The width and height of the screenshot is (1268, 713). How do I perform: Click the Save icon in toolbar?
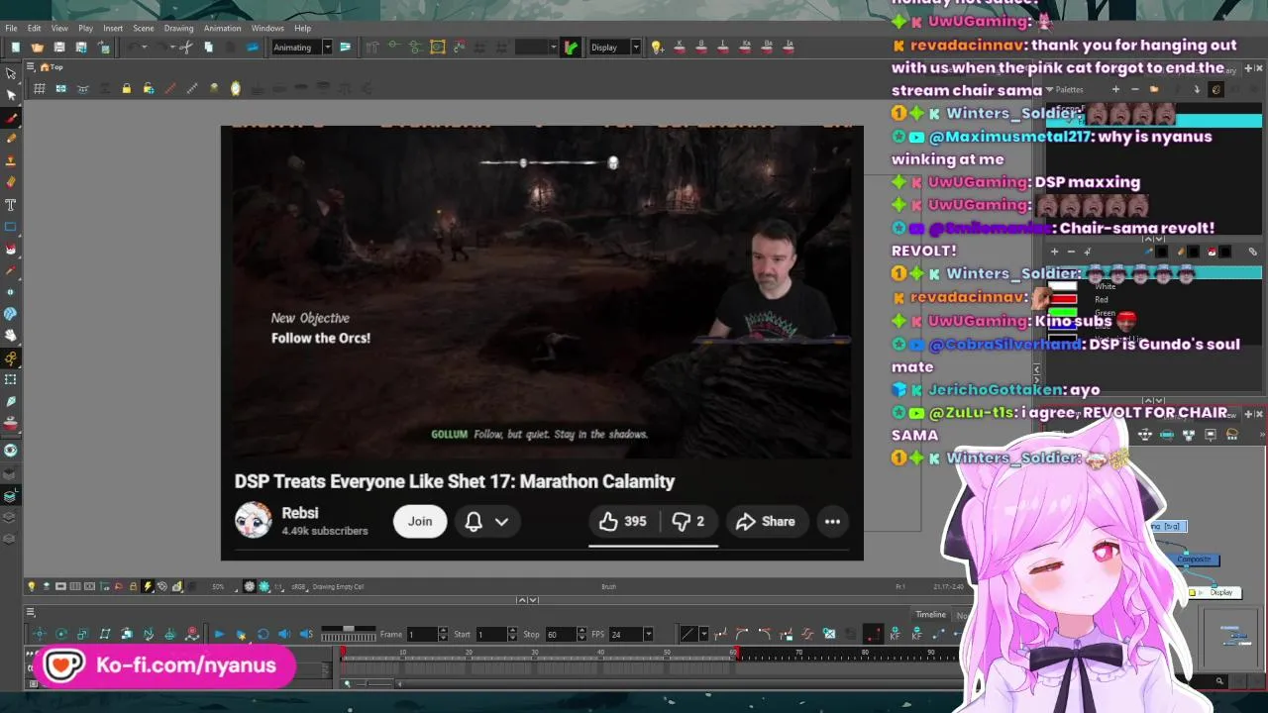(58, 47)
